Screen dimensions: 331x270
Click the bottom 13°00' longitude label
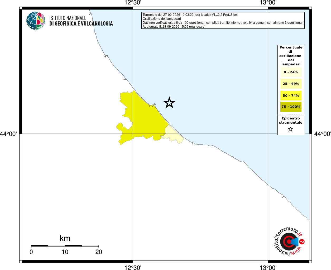click(x=268, y=267)
